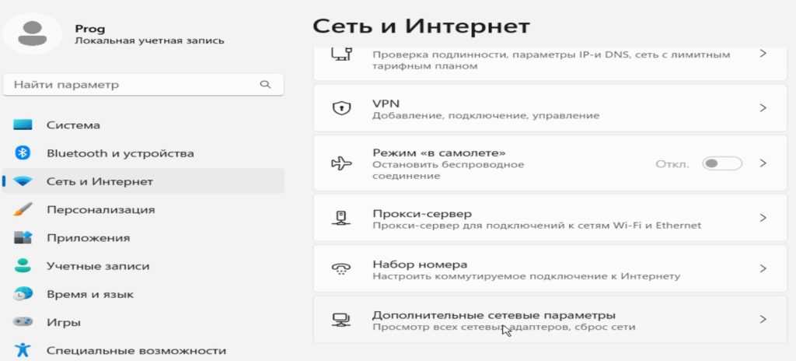796x361 pixels.
Task: Click the Дополнительные сетевые параметры monitor icon
Action: tap(340, 320)
